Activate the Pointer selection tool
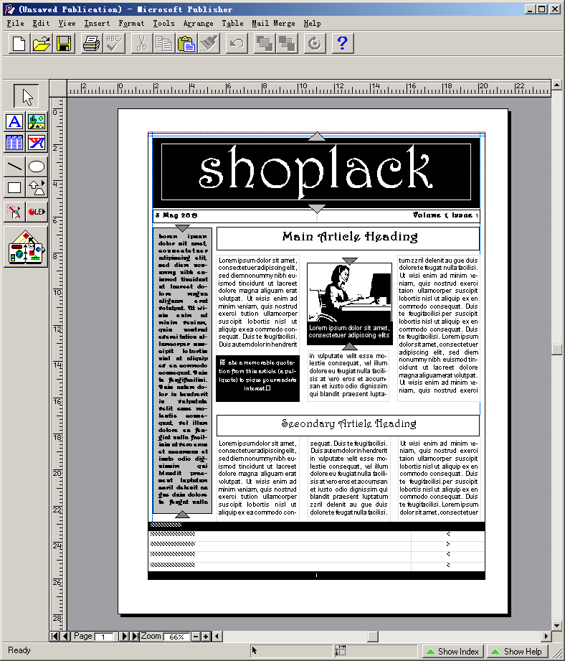This screenshot has height=661, width=565. 27,97
